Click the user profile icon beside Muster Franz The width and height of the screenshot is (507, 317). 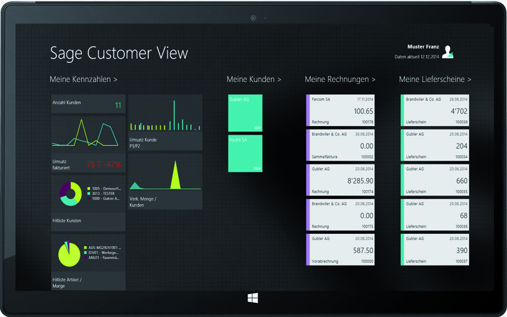pyautogui.click(x=448, y=51)
